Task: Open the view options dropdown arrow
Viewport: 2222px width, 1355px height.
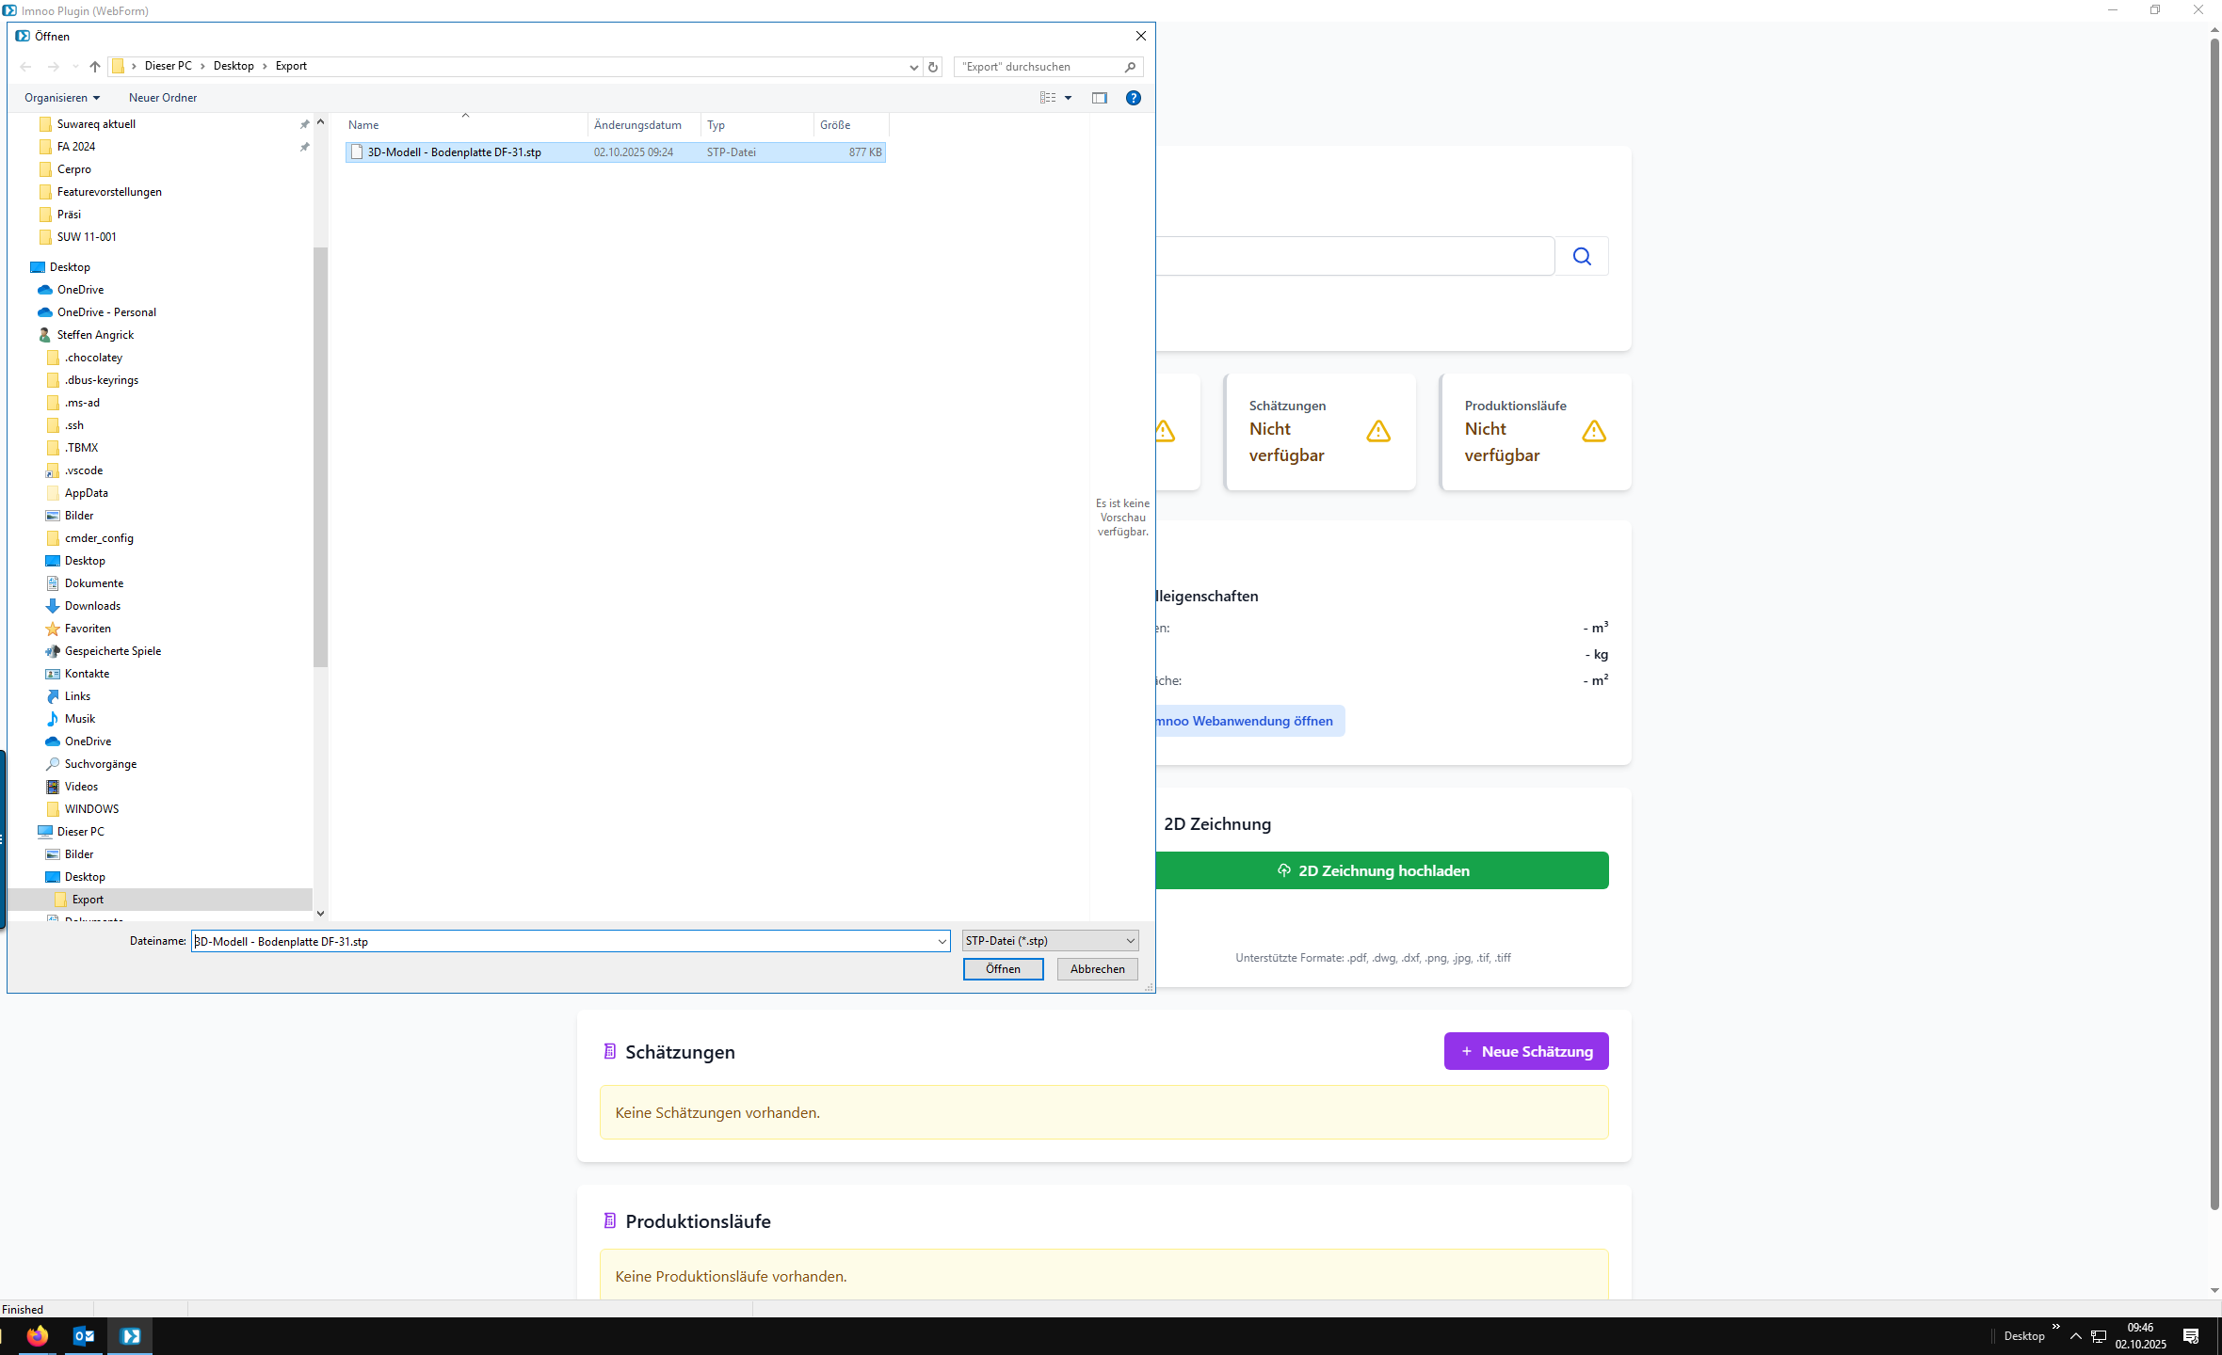Action: click(x=1068, y=98)
